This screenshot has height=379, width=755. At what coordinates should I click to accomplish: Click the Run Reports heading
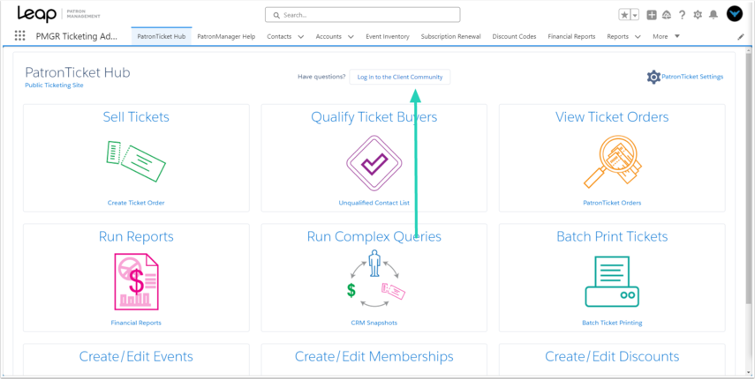(136, 236)
